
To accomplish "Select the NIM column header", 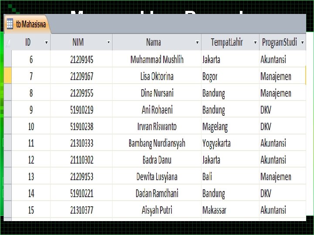I will (81, 42).
